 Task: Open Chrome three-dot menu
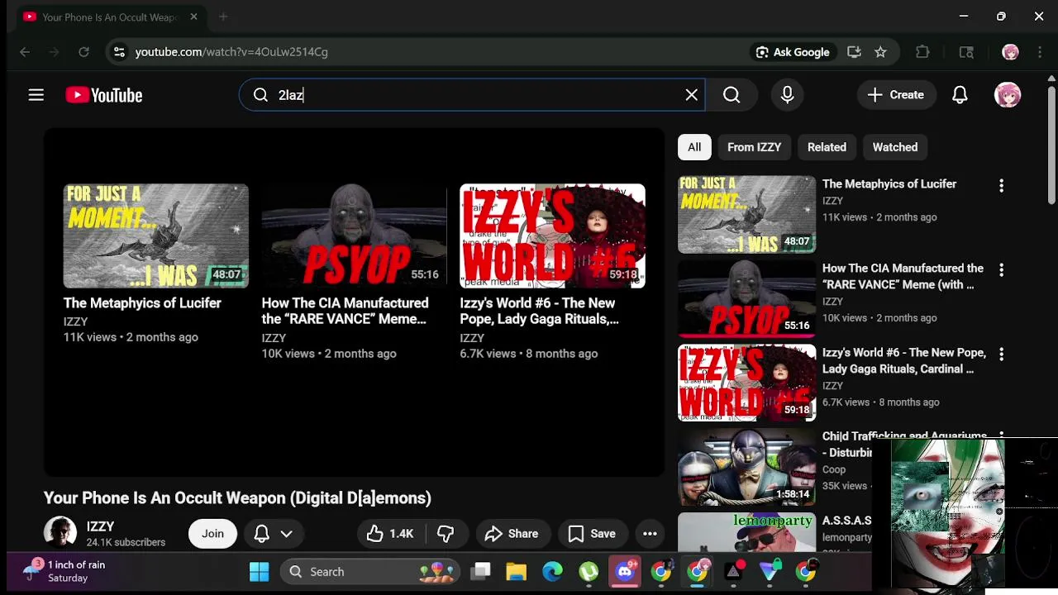1040,52
